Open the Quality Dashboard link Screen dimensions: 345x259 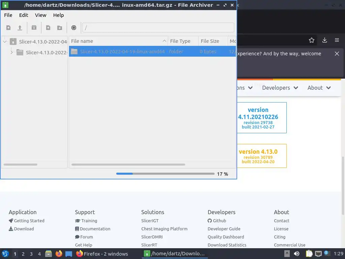pyautogui.click(x=226, y=237)
